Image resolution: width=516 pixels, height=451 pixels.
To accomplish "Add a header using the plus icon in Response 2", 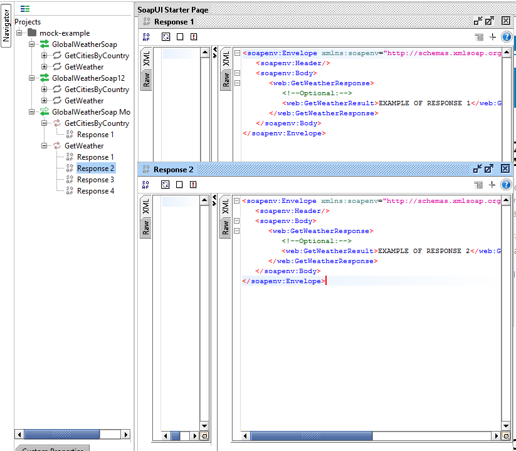I will click(x=493, y=184).
